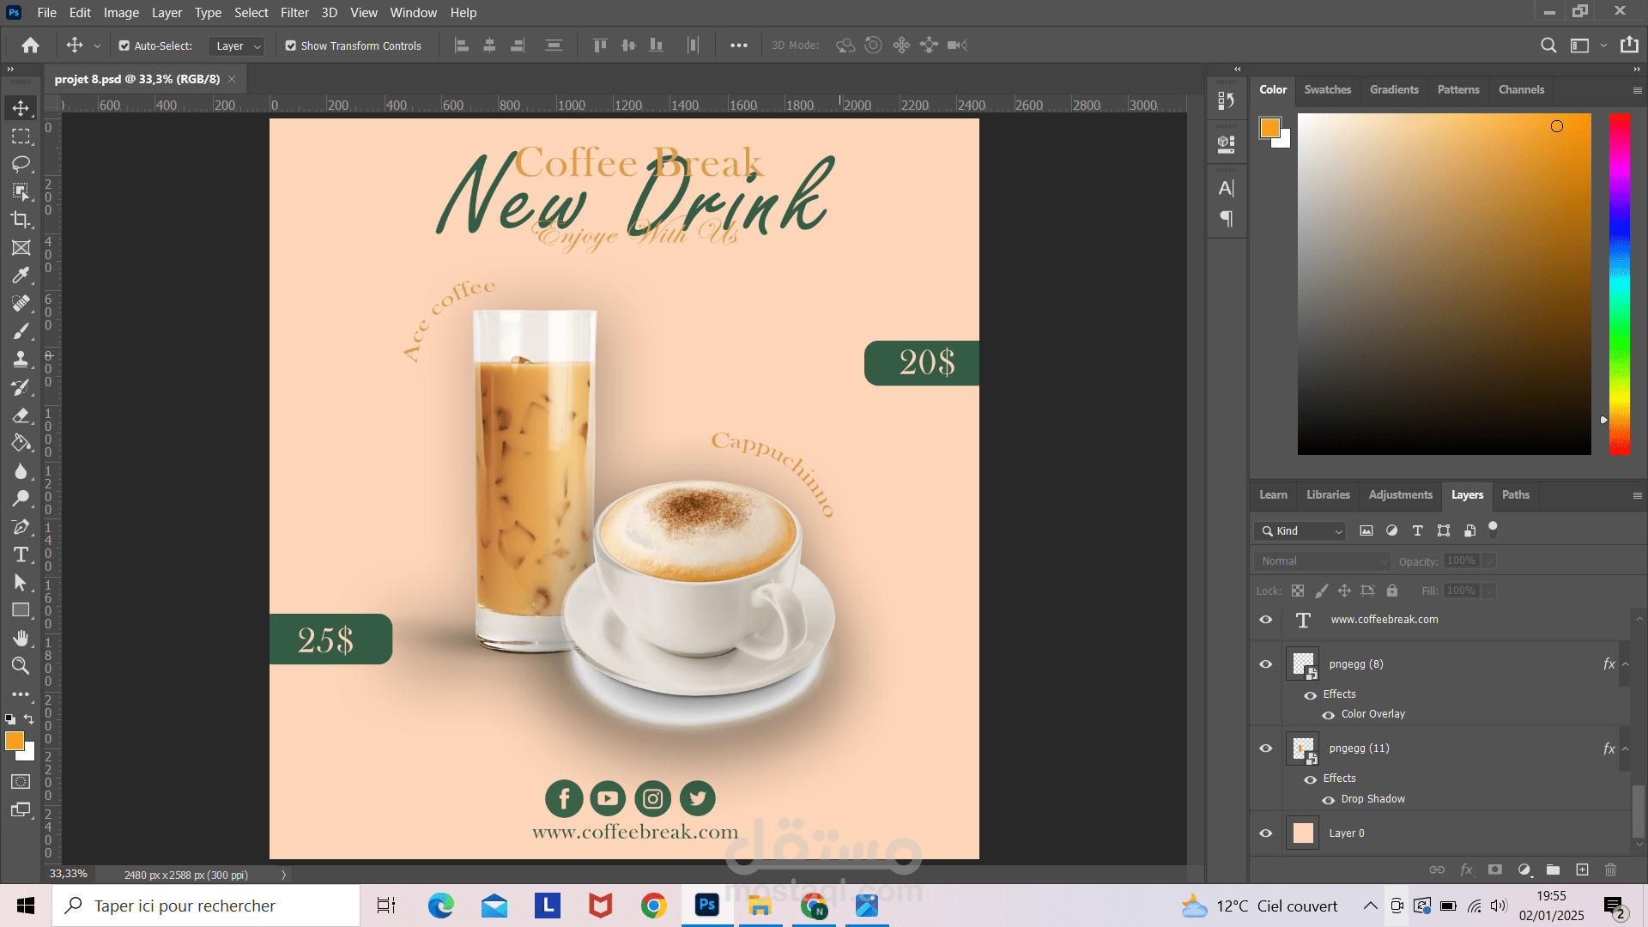The image size is (1648, 927).
Task: Toggle the Auto-Select checkbox
Action: (x=124, y=45)
